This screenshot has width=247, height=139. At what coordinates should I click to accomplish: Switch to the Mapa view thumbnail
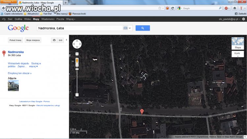point(237,43)
